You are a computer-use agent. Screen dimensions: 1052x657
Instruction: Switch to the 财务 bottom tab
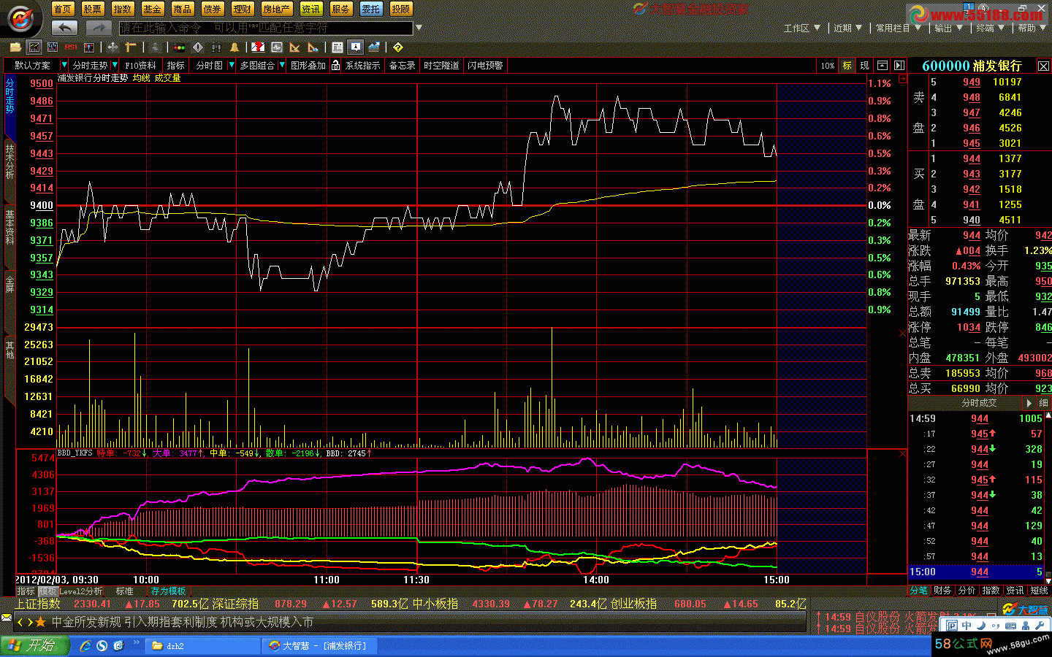coord(942,591)
